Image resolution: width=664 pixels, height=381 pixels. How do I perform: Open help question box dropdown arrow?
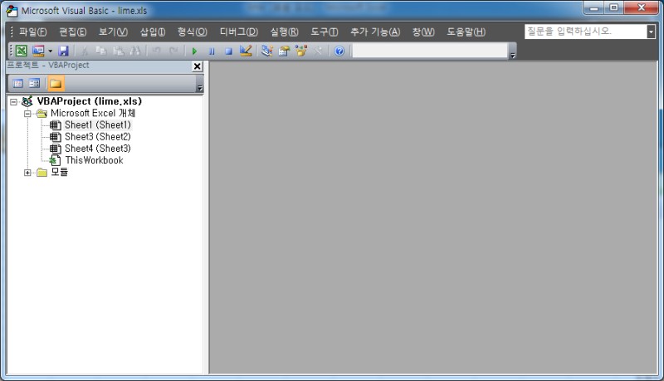pos(652,32)
